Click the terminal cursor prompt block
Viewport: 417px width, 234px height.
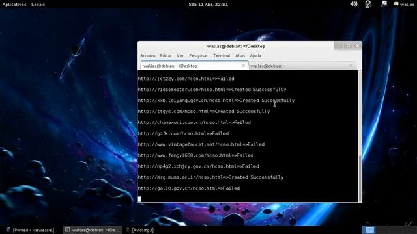[139, 199]
